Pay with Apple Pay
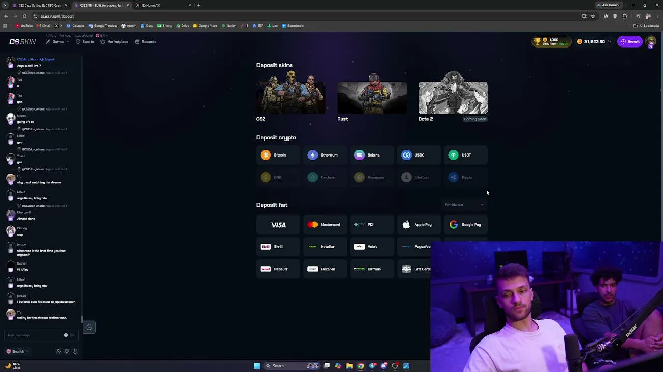Screen dimensions: 663x372 point(419,225)
